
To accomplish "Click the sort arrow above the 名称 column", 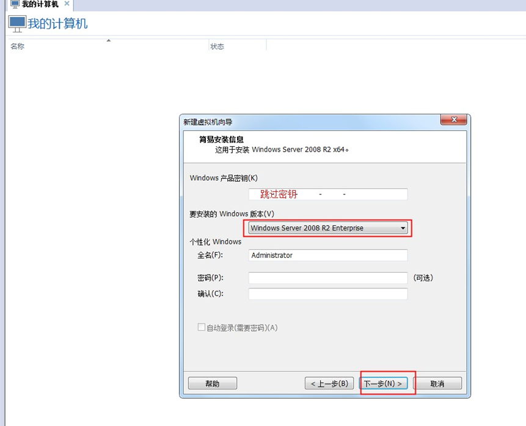I will tap(108, 40).
